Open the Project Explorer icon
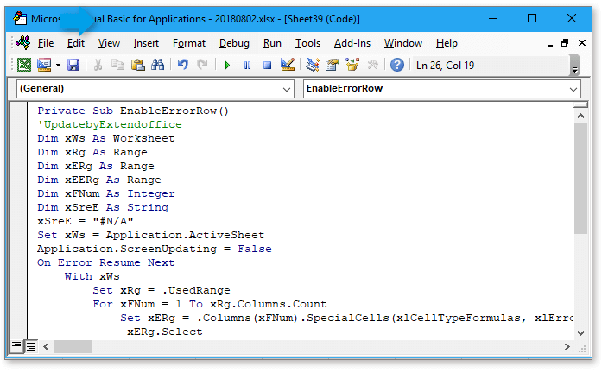The image size is (602, 373). click(x=313, y=65)
